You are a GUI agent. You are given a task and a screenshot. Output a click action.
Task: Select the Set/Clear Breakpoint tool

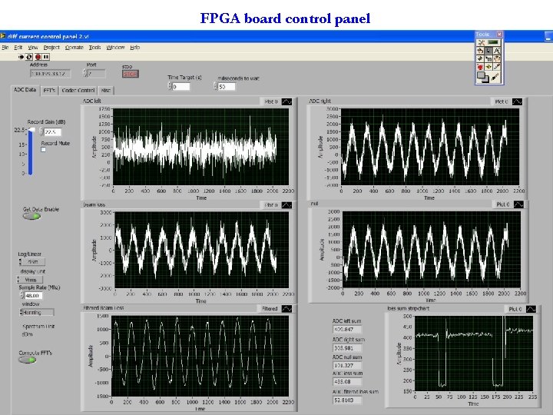[480, 67]
